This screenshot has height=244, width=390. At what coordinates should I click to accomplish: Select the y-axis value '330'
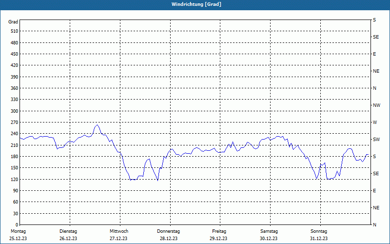click(15, 100)
